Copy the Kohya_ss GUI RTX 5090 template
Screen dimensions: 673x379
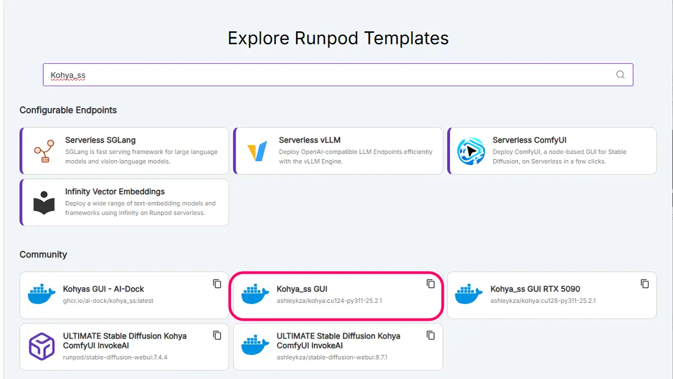coord(645,284)
